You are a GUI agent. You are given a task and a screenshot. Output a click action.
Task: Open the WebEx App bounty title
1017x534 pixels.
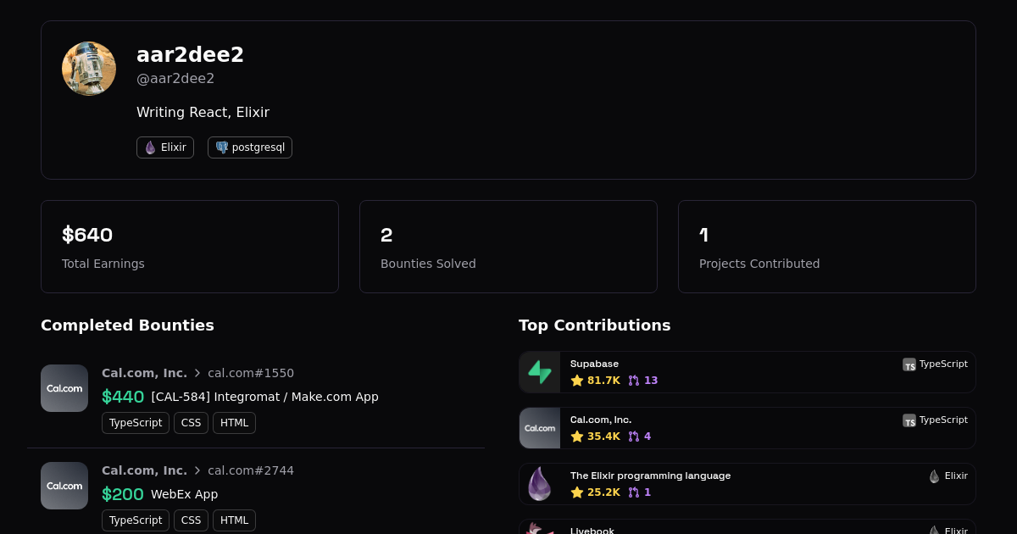coord(184,494)
